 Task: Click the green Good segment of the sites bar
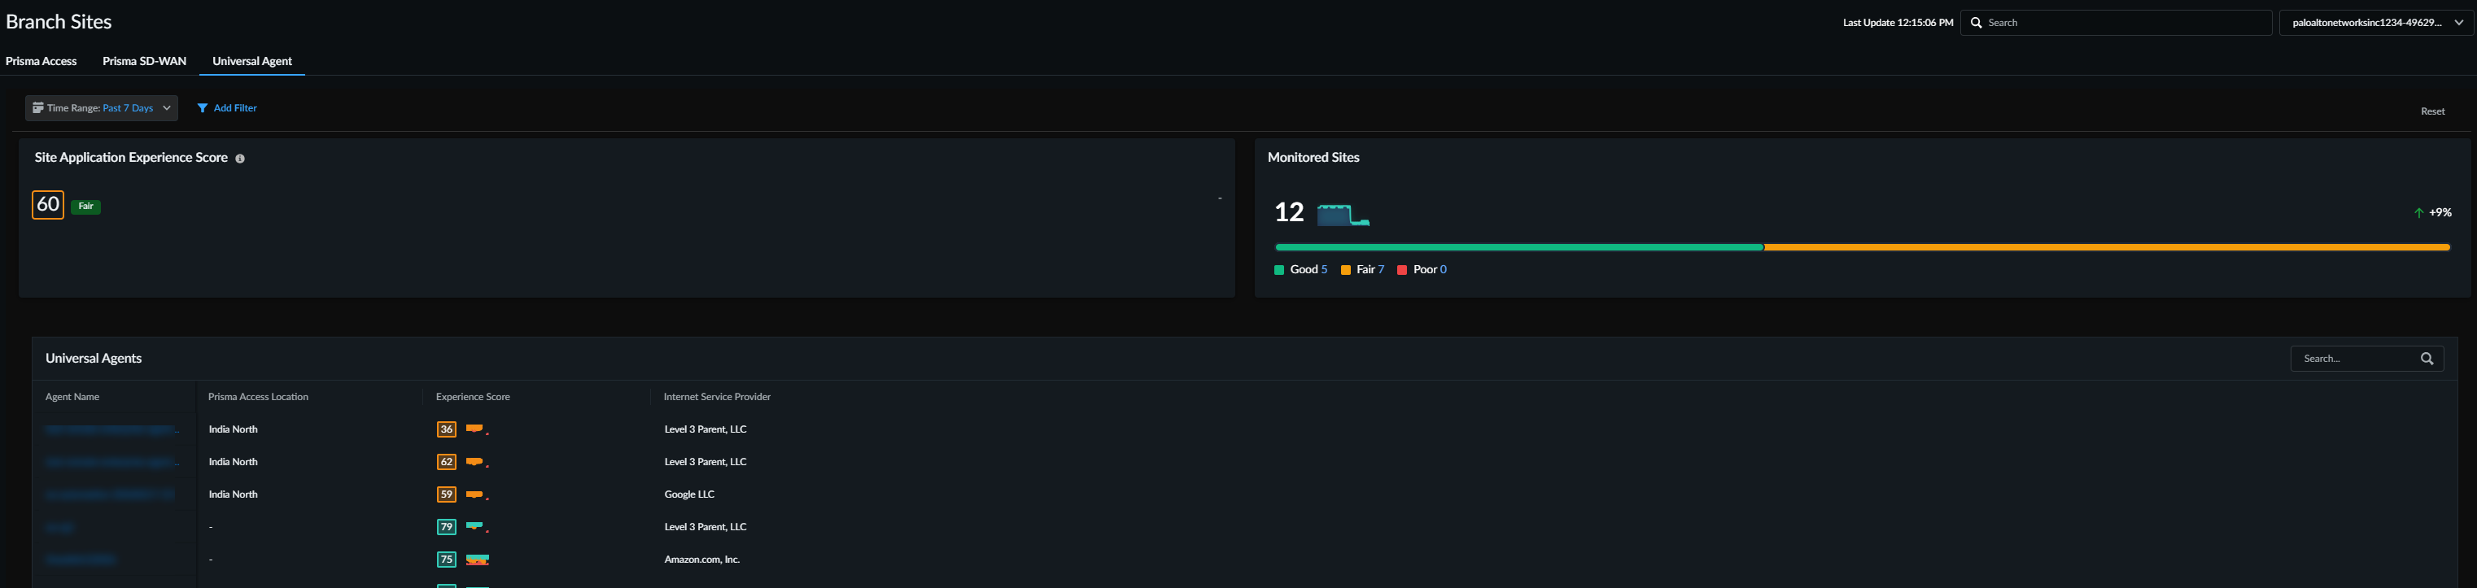click(x=1519, y=248)
